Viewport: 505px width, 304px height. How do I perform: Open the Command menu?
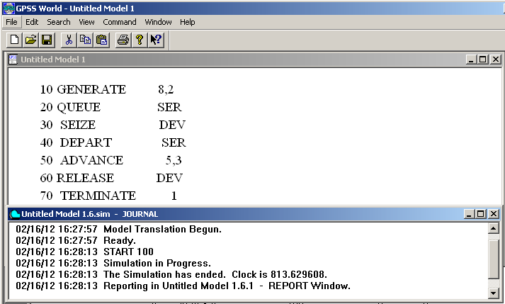pyautogui.click(x=120, y=22)
